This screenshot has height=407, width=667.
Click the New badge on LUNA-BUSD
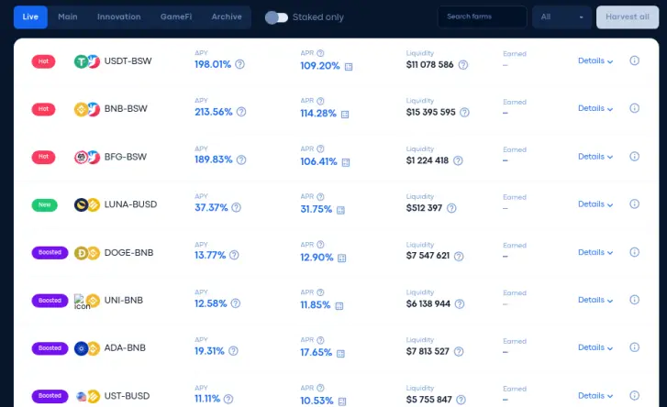(44, 204)
